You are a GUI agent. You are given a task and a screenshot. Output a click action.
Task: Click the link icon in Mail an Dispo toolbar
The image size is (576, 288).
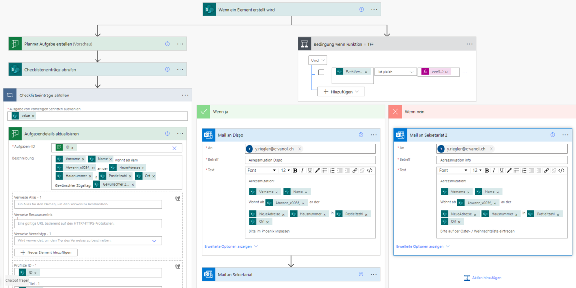click(355, 170)
